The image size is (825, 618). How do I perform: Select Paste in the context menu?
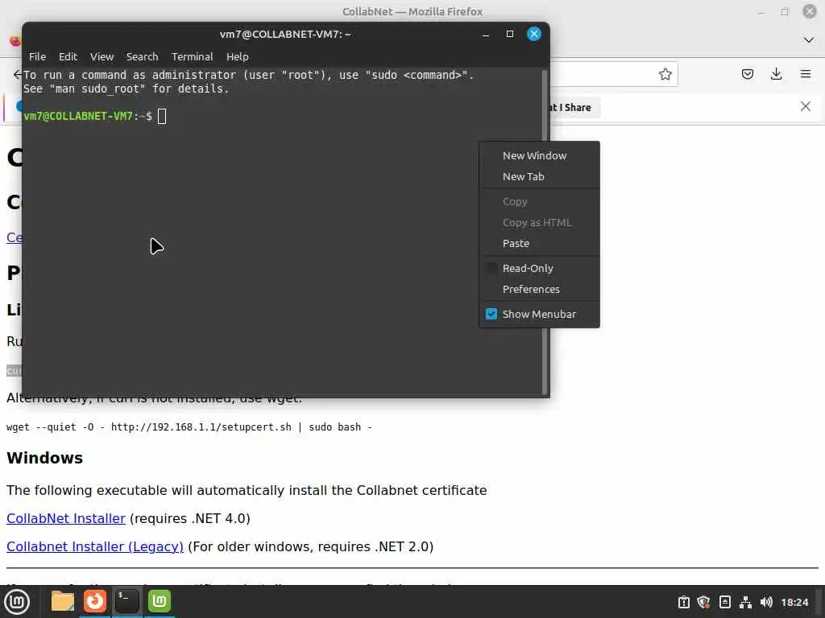pyautogui.click(x=539, y=243)
